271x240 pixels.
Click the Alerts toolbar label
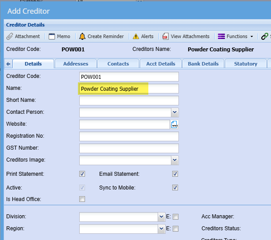(147, 36)
